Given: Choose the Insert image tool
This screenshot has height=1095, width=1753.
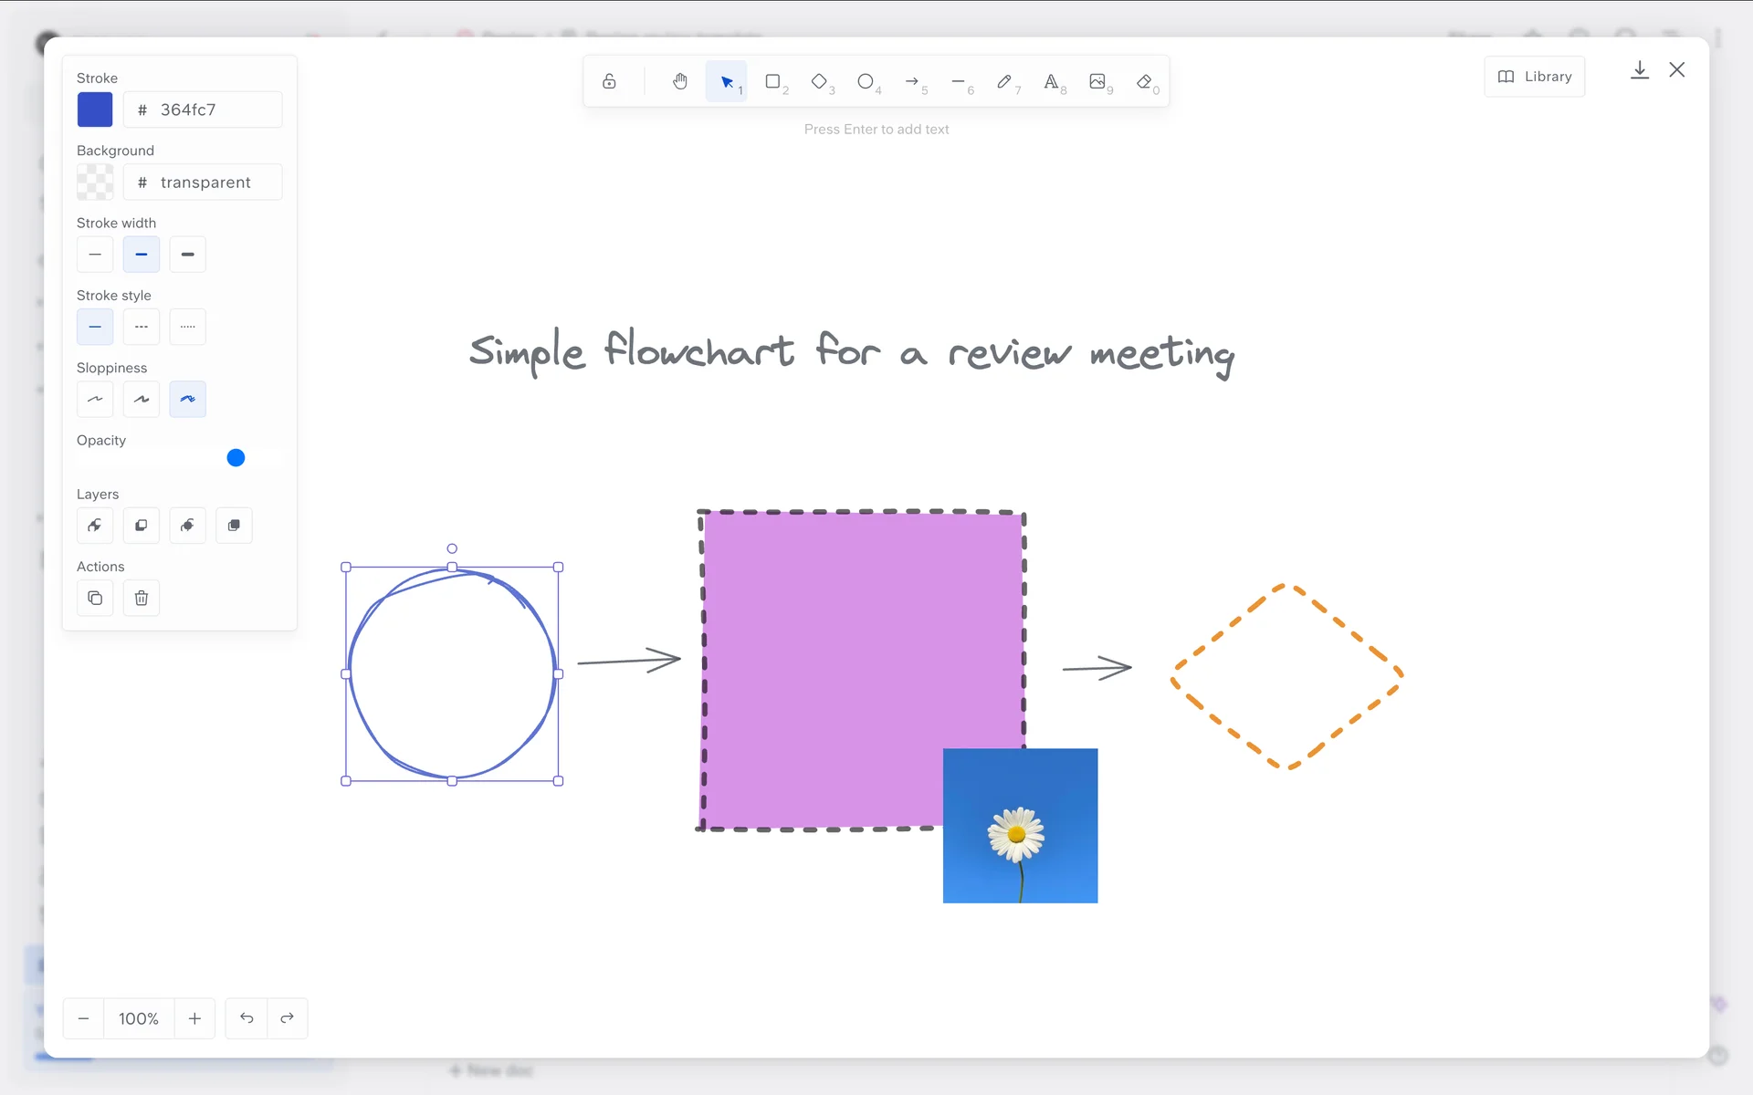Looking at the screenshot, I should tap(1097, 81).
